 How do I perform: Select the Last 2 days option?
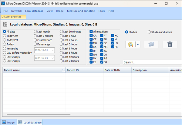pyautogui.click(x=5, y=57)
